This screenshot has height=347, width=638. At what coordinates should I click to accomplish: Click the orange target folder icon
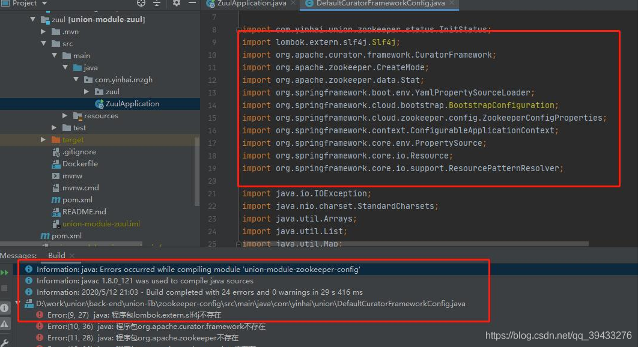point(56,139)
